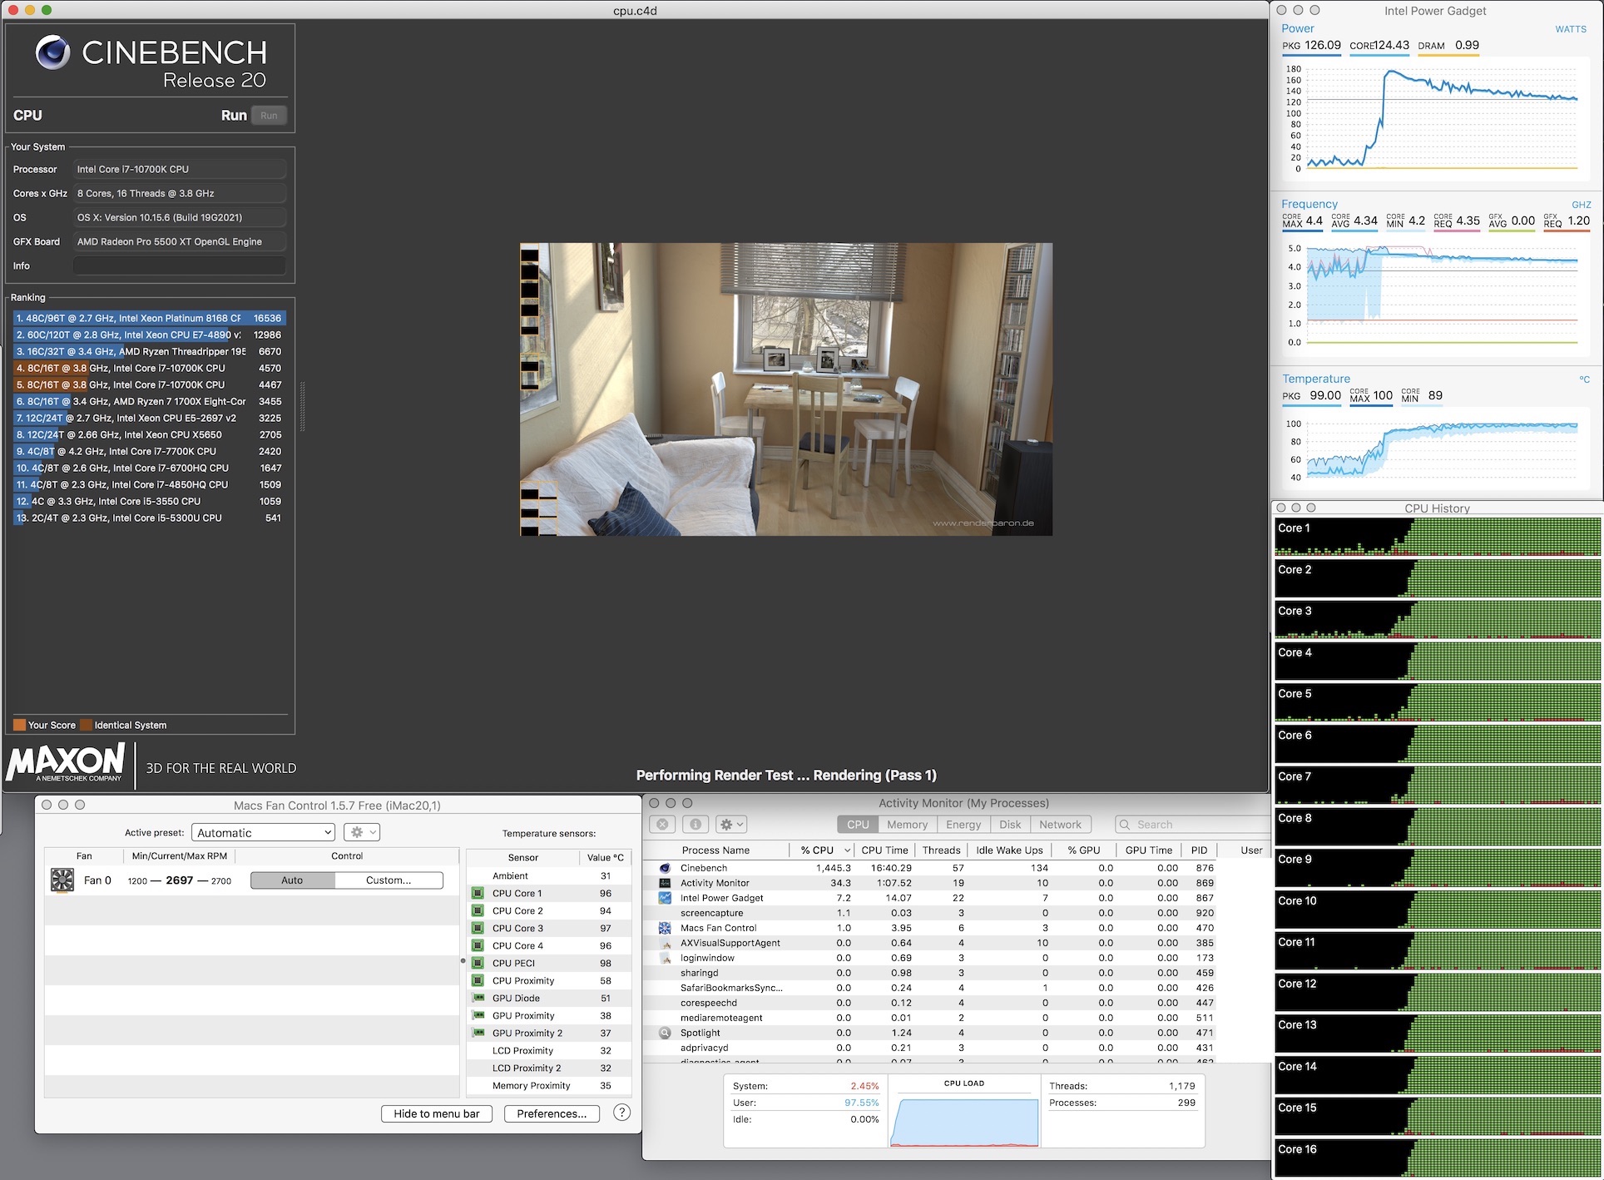Click CPU PECI sensor chip icon
The width and height of the screenshot is (1604, 1180).
click(478, 963)
